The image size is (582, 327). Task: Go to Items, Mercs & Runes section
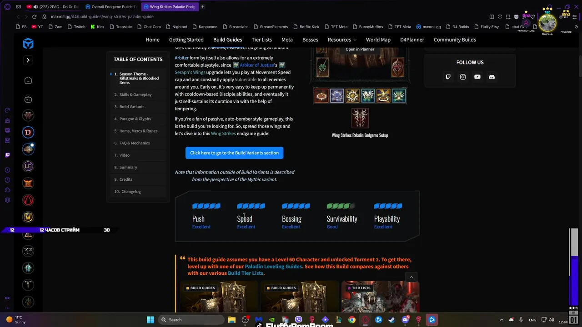[x=138, y=131]
